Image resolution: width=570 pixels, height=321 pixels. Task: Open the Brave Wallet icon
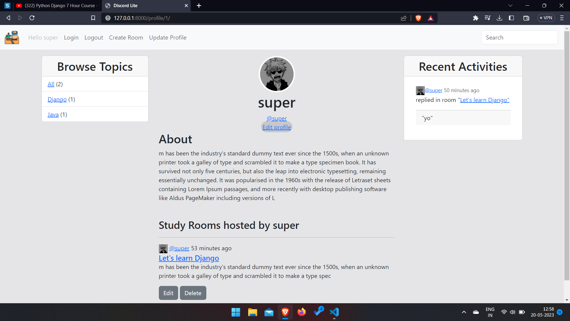(526, 18)
